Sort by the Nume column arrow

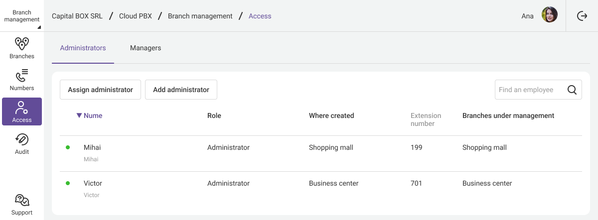coord(79,115)
